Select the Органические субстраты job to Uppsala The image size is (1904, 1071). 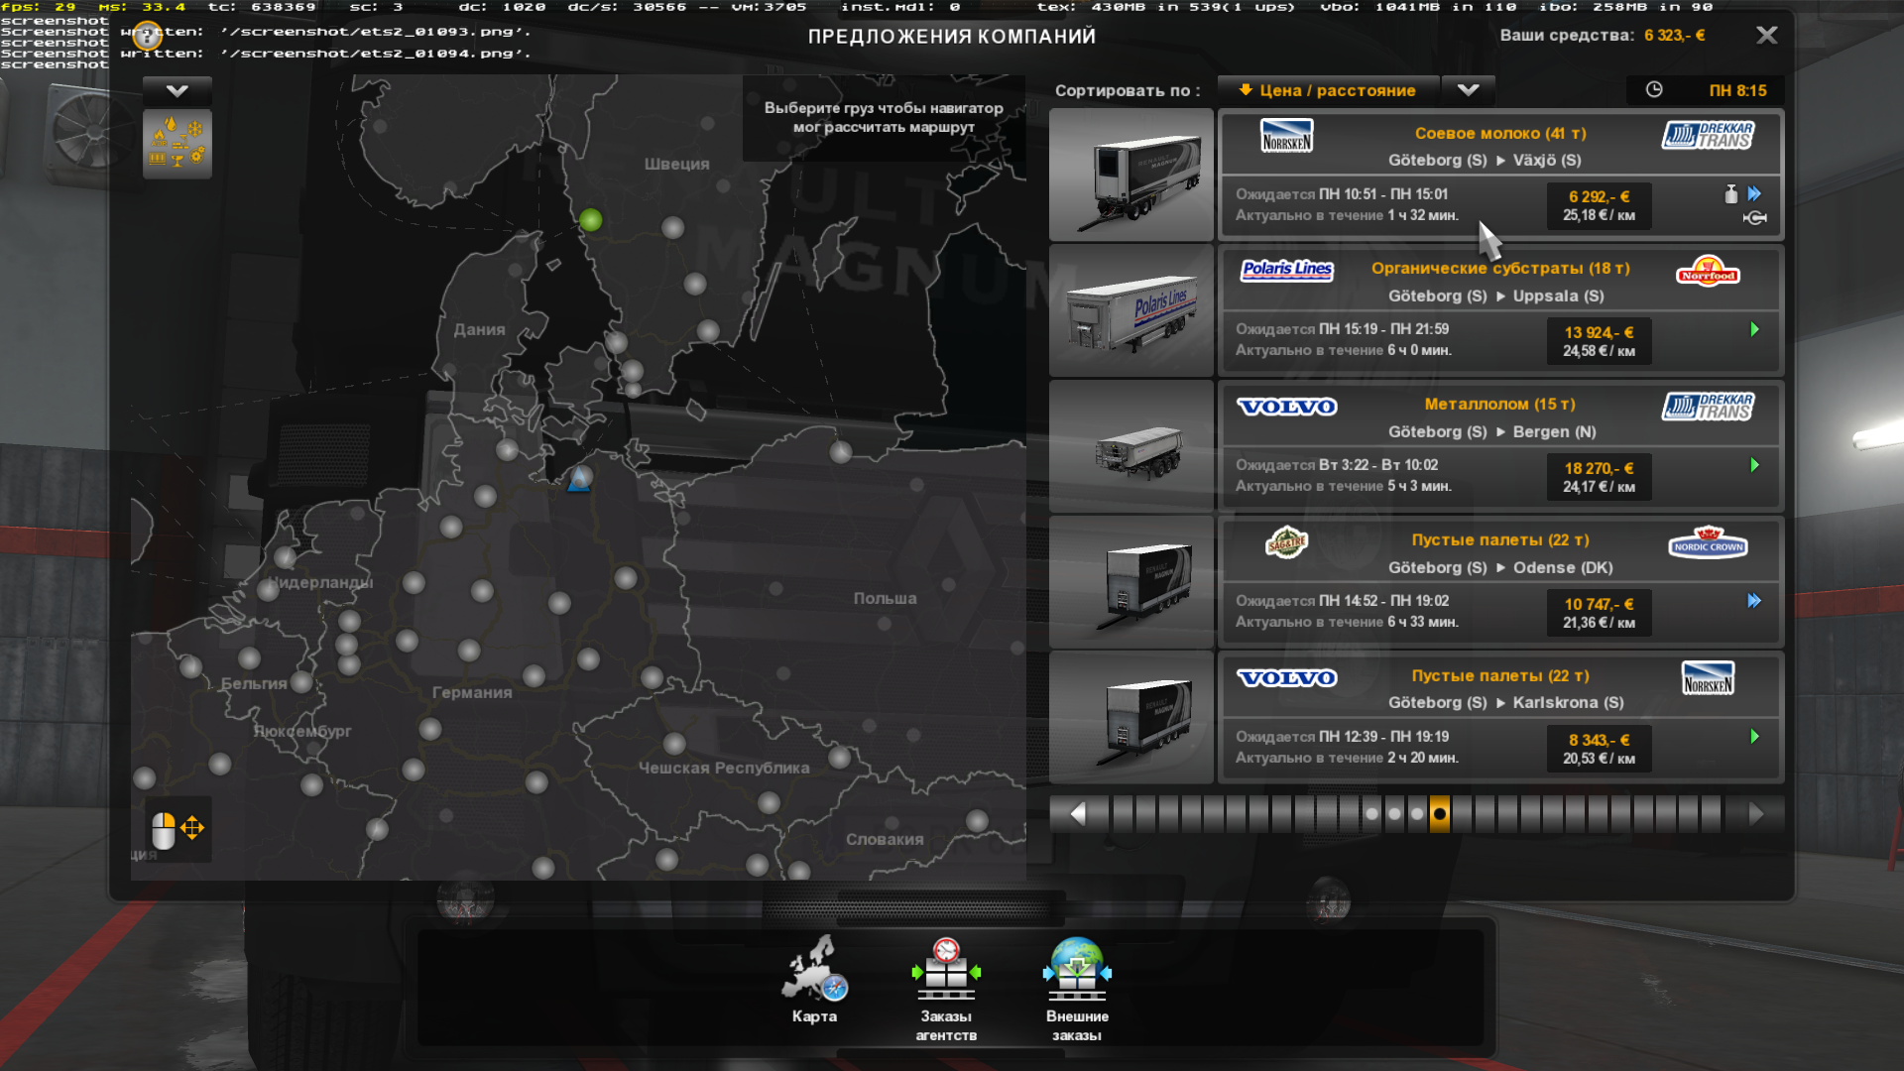[1500, 310]
